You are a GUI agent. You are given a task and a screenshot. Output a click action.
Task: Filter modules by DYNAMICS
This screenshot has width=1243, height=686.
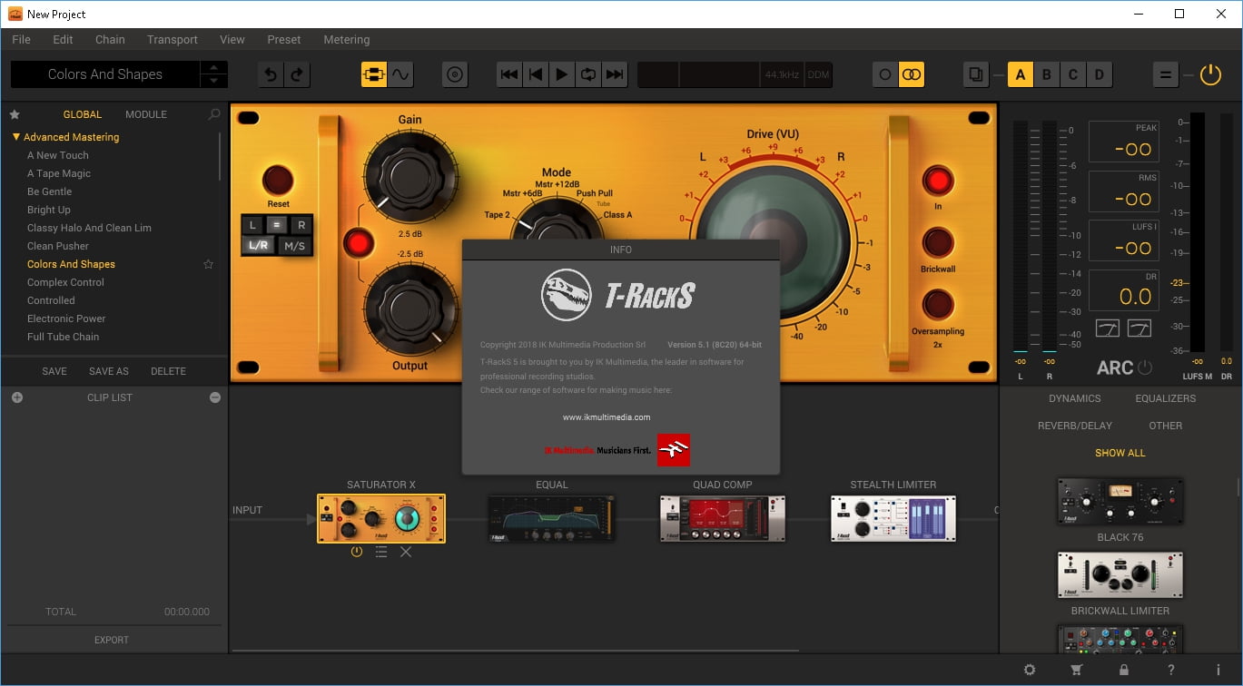[x=1075, y=398]
